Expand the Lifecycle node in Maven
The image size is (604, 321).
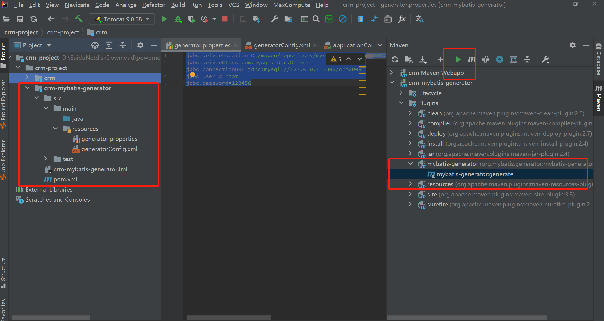(401, 93)
